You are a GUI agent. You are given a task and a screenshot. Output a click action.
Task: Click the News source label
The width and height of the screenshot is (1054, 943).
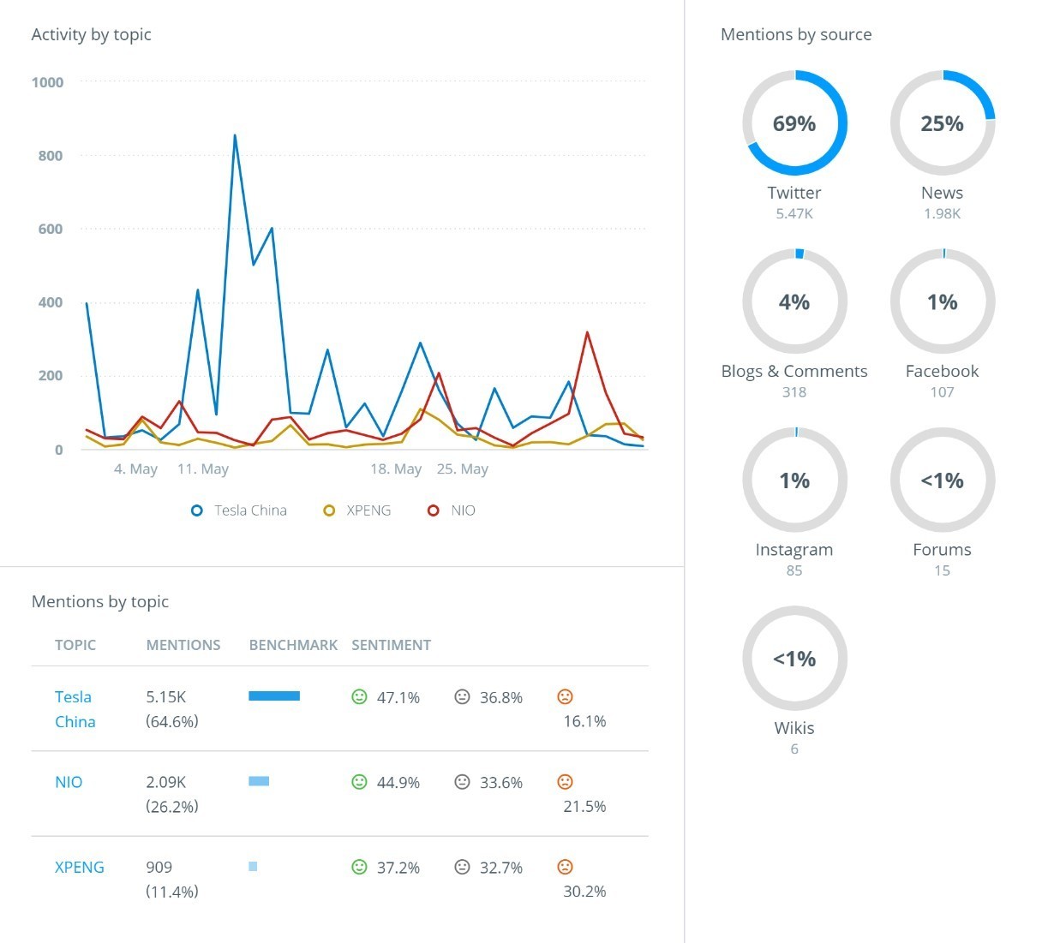pyautogui.click(x=942, y=193)
